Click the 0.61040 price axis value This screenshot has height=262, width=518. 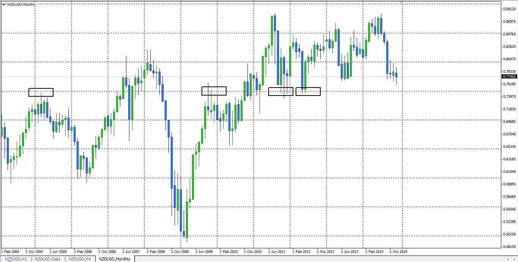(510, 171)
